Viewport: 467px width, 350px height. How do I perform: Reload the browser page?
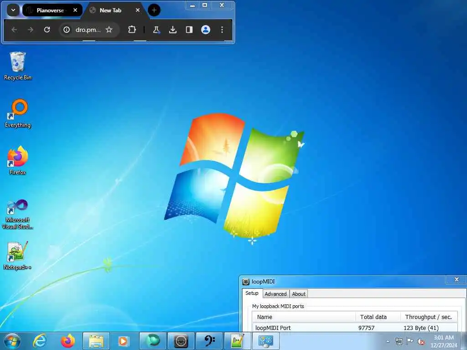(x=47, y=30)
